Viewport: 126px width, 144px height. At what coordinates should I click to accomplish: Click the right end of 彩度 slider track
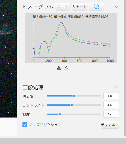point(100,114)
